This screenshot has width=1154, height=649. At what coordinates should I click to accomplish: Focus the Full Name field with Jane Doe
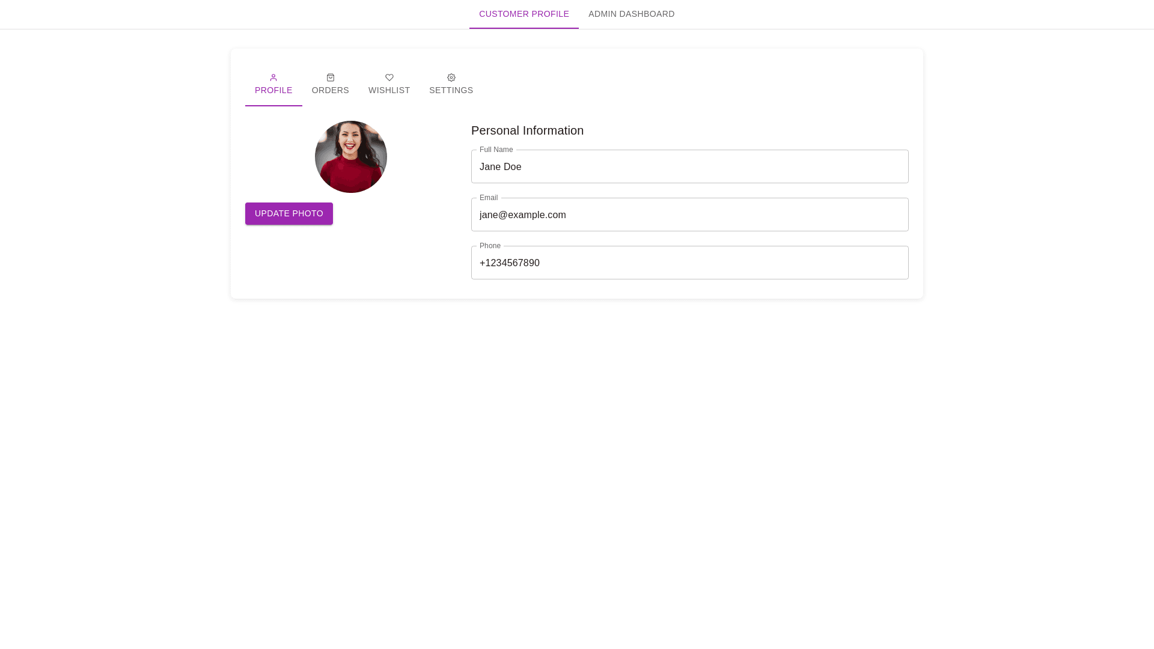click(689, 167)
